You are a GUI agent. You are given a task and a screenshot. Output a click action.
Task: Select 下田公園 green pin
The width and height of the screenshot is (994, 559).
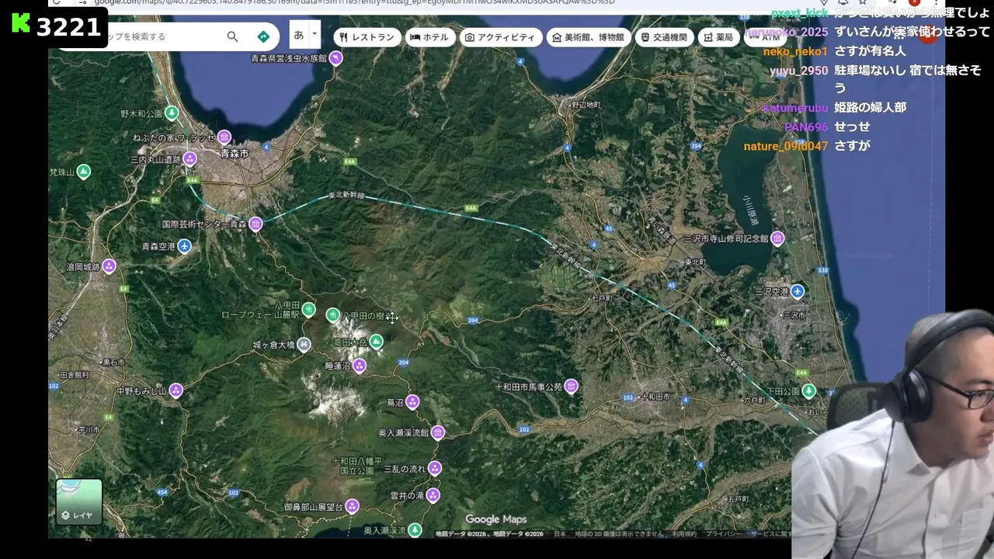(808, 391)
